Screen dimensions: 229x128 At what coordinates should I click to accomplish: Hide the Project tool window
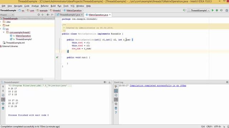click(x=52, y=15)
